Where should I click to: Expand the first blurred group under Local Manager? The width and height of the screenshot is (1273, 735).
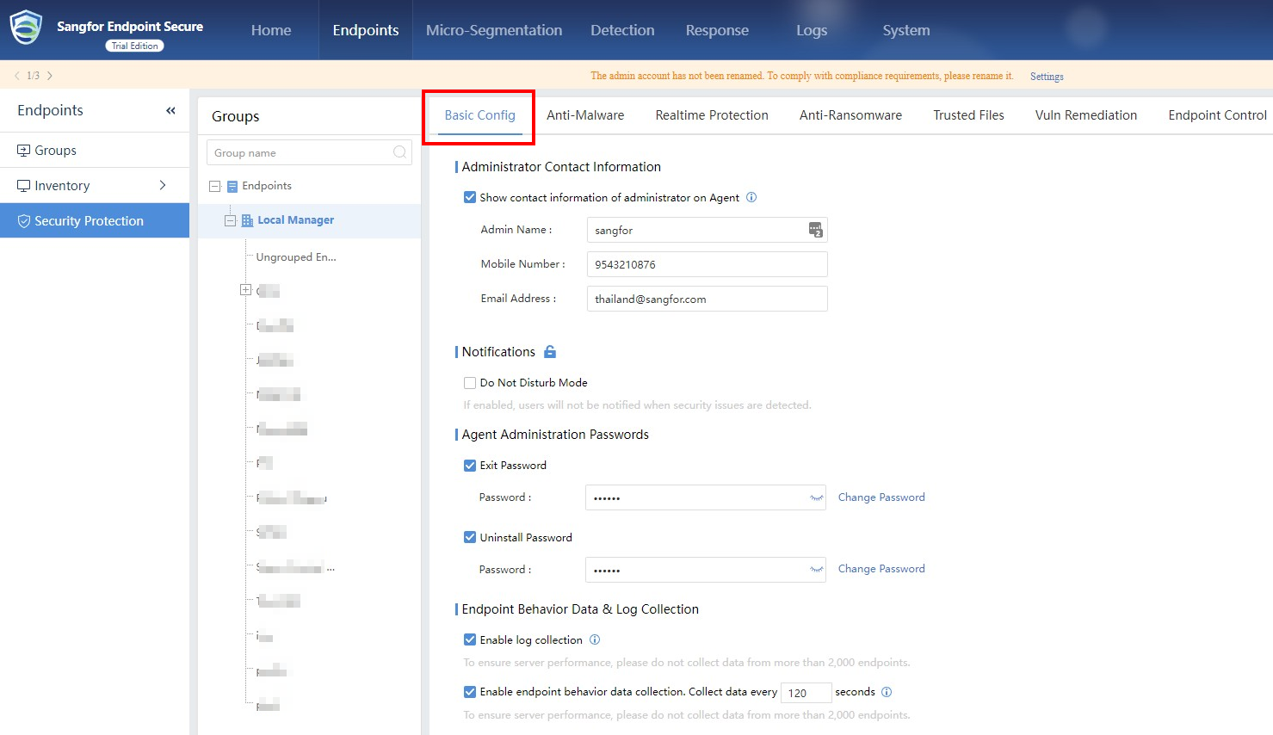(245, 290)
